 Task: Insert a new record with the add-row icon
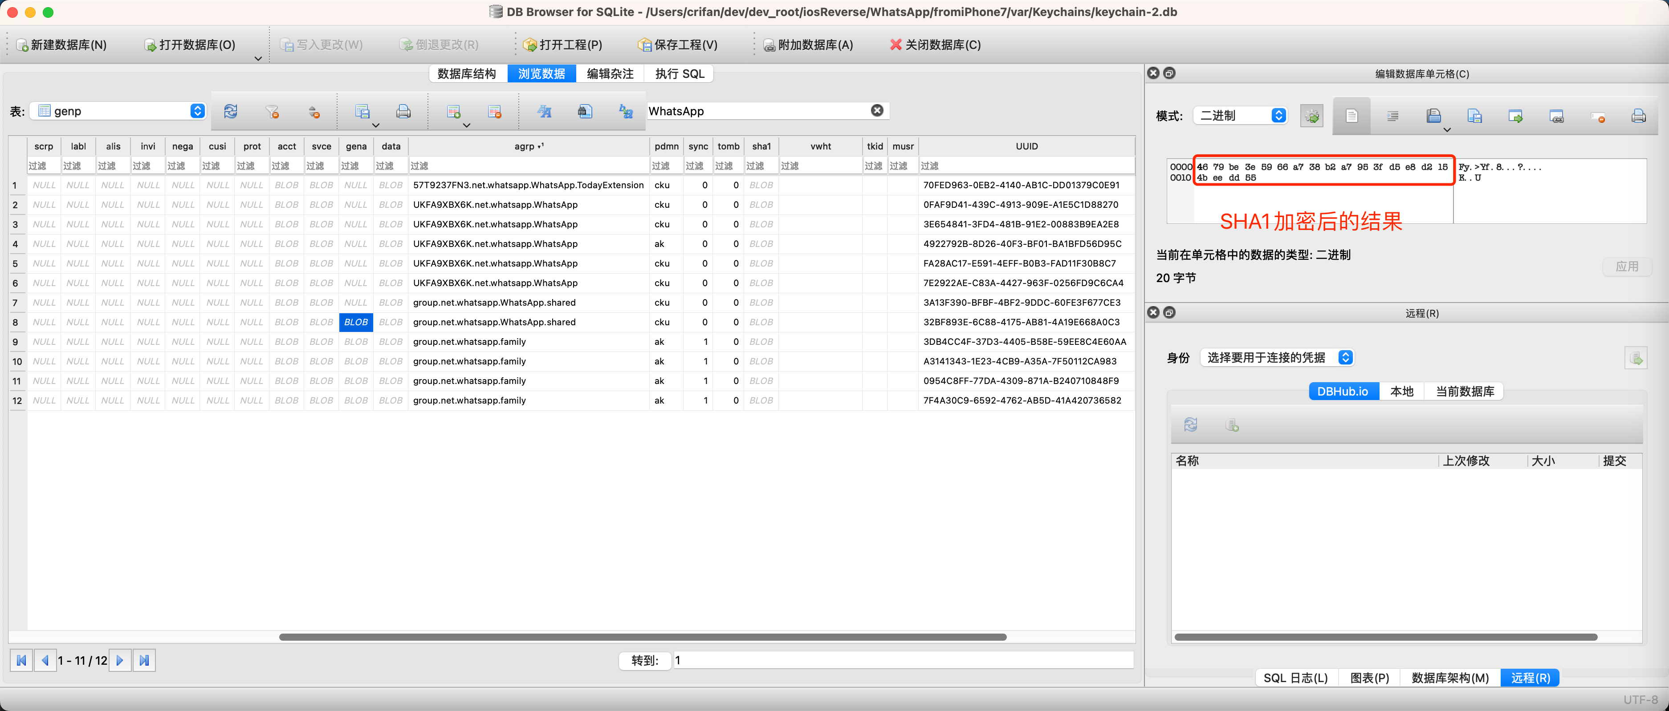[x=453, y=111]
